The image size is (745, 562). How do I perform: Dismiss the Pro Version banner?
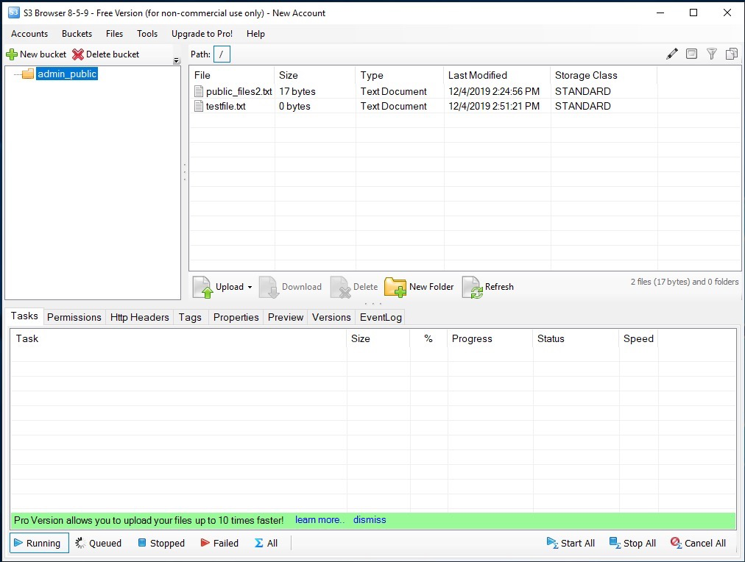pos(370,520)
